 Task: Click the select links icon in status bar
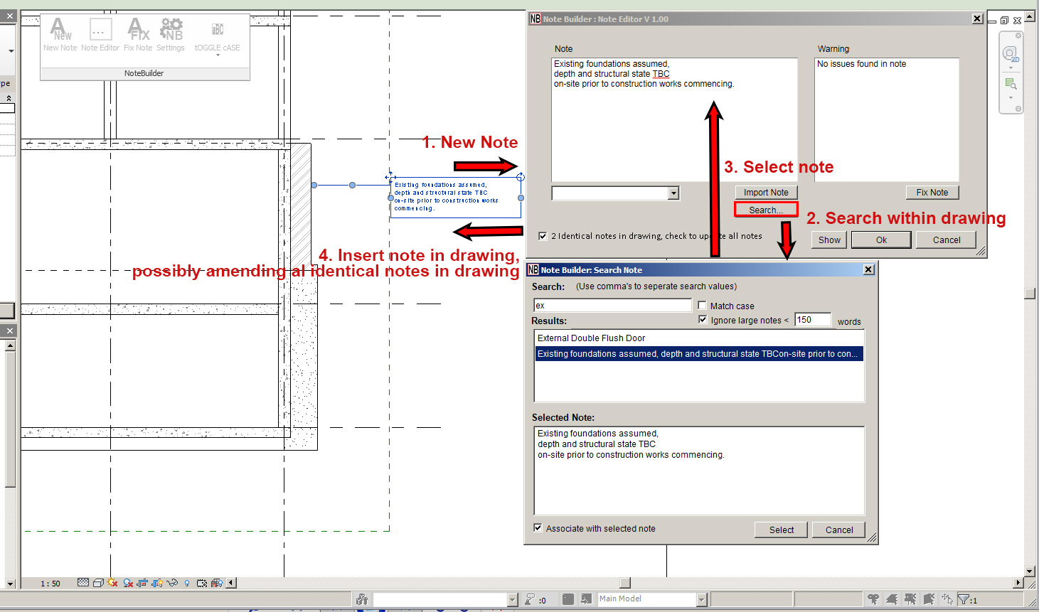tap(873, 599)
